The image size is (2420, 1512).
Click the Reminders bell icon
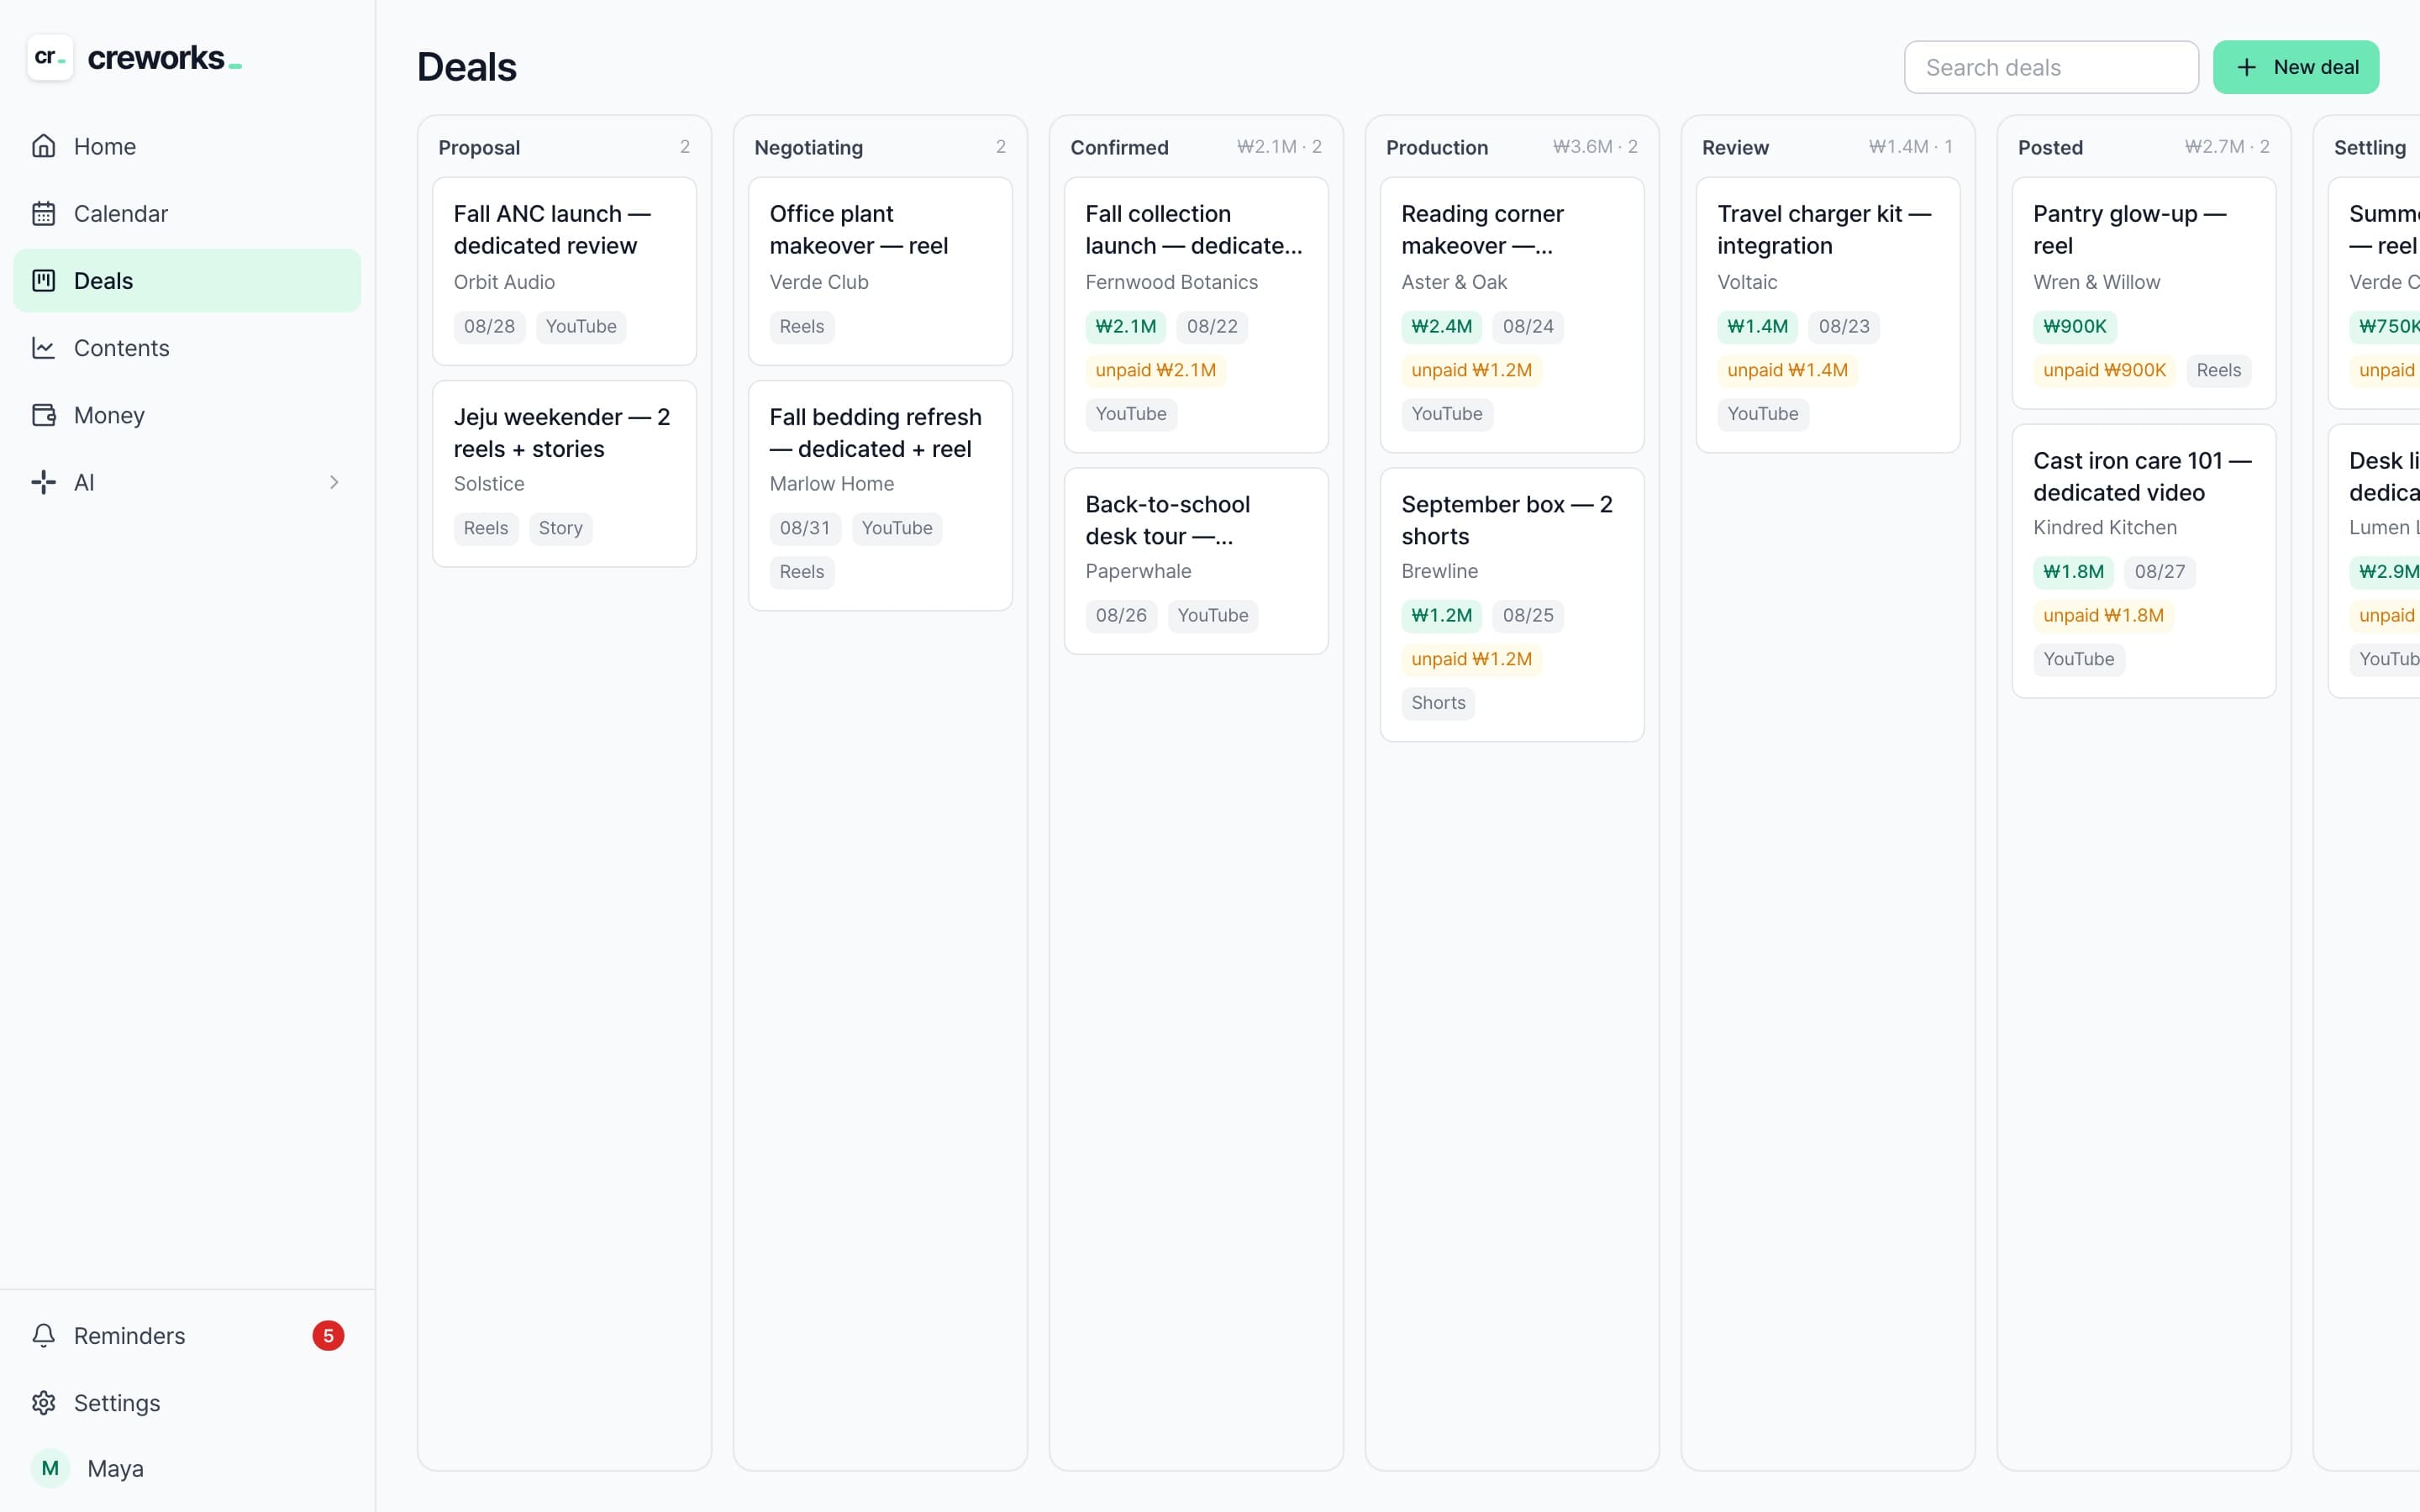pyautogui.click(x=43, y=1336)
